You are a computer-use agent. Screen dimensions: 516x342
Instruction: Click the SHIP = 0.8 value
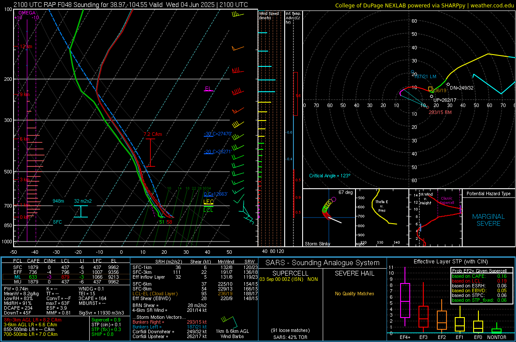tap(102, 334)
